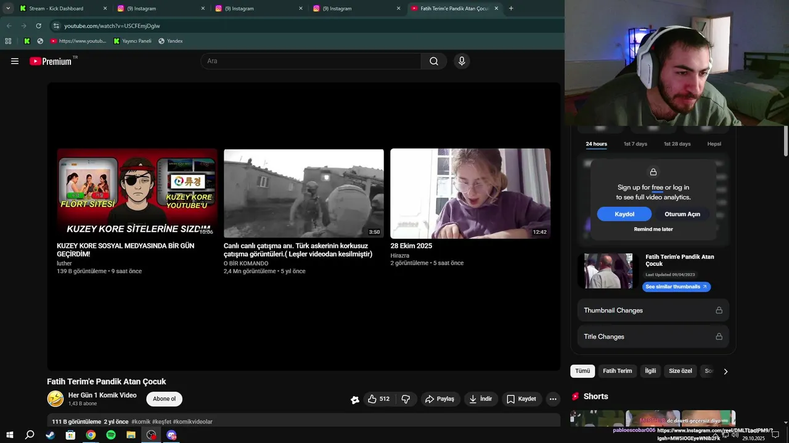Image resolution: width=789 pixels, height=443 pixels.
Task: Click the YouTube Ara search field
Action: pyautogui.click(x=311, y=61)
